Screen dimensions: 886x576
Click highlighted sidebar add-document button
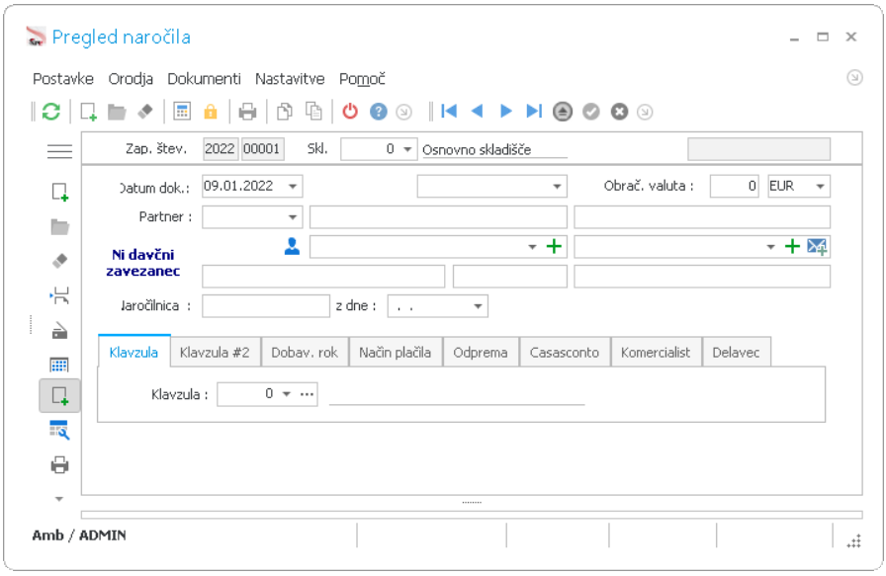(60, 395)
